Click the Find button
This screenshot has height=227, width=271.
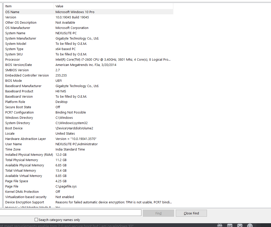pos(158,213)
